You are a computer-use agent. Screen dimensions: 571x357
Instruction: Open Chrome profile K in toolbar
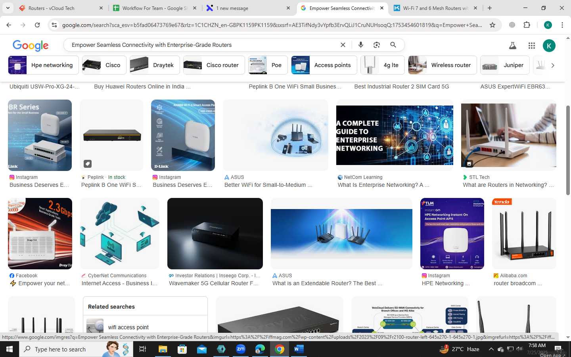click(548, 25)
